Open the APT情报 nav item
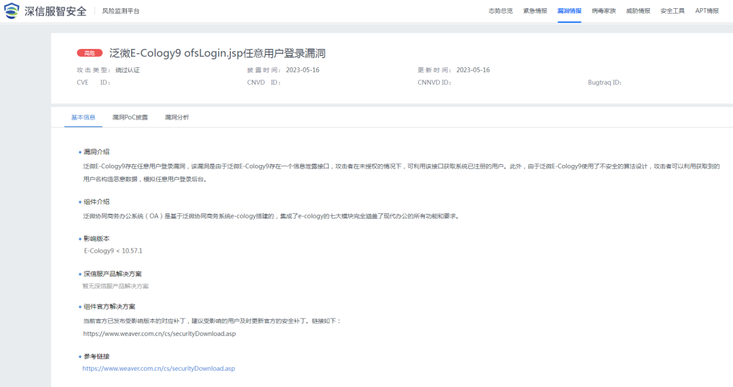 [707, 11]
